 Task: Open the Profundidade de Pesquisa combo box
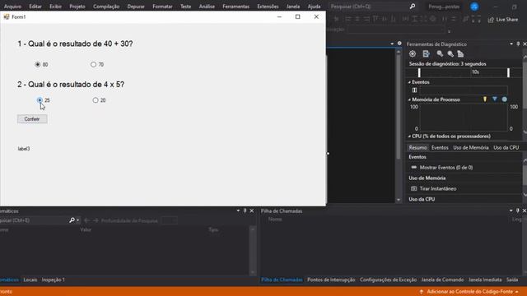click(x=170, y=220)
